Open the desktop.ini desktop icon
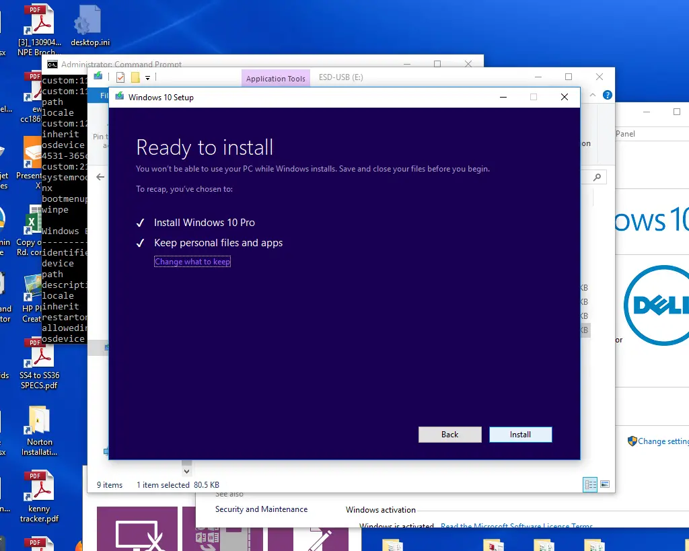The height and width of the screenshot is (551, 689). point(89,27)
